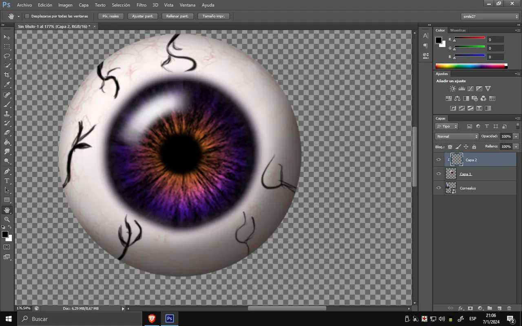Open the Filtro menu

point(142,5)
